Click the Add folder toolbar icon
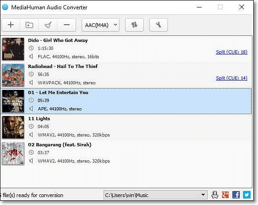This screenshot has height=205, width=258. click(29, 25)
